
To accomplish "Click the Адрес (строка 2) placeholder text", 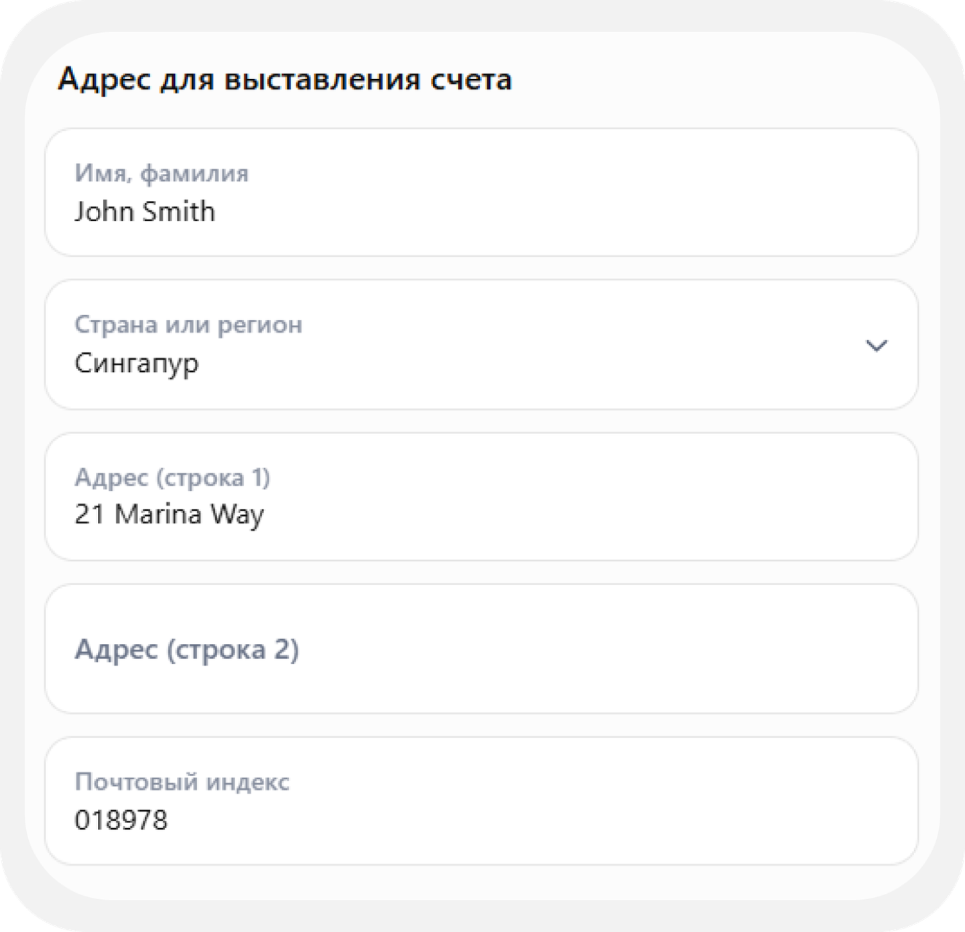I will tap(187, 650).
